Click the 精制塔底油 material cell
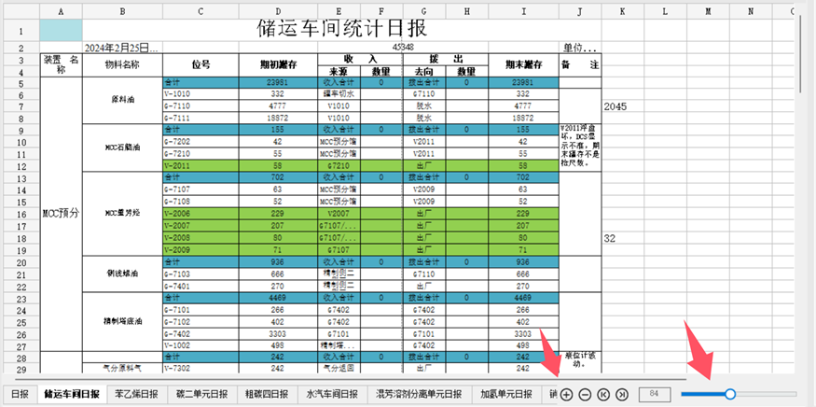Screen dimensions: 816x407 click(123, 321)
